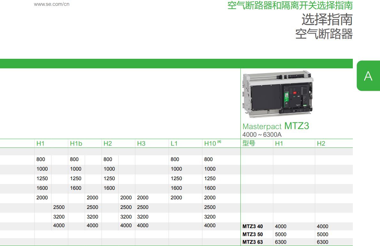Click MTZ3 40's H2 value 4000

click(322, 227)
